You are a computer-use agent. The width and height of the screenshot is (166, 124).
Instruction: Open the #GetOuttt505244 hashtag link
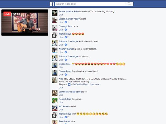79,85
